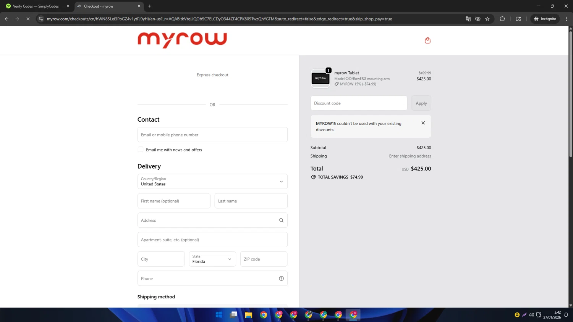Viewport: 573px width, 322px height.
Task: Click the Total amount $425.00
Action: 421,169
